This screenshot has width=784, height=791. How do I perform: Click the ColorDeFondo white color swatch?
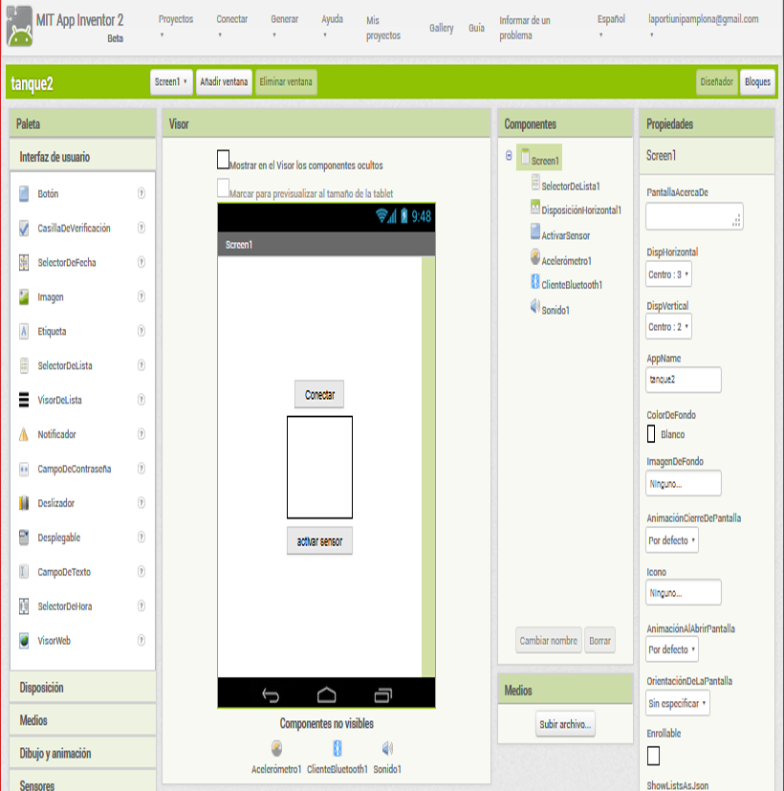[652, 434]
